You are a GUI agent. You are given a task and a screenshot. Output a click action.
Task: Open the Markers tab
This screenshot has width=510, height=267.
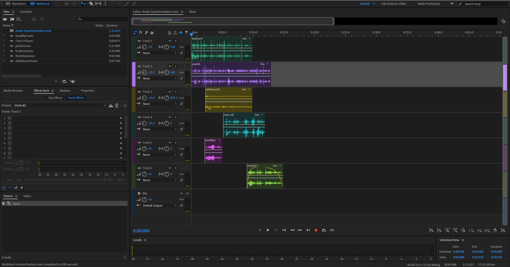65,91
